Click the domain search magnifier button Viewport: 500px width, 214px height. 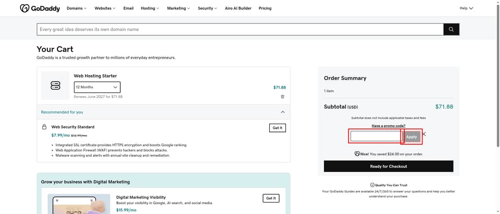click(x=451, y=29)
